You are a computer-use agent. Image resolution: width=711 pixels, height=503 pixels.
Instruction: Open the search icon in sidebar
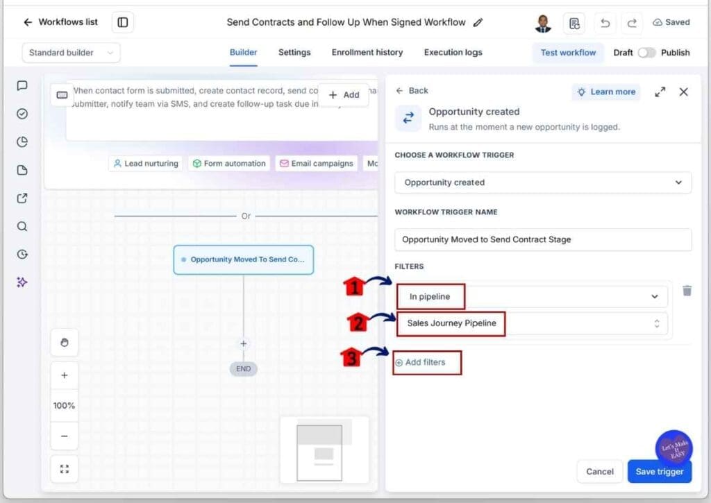[x=22, y=226]
